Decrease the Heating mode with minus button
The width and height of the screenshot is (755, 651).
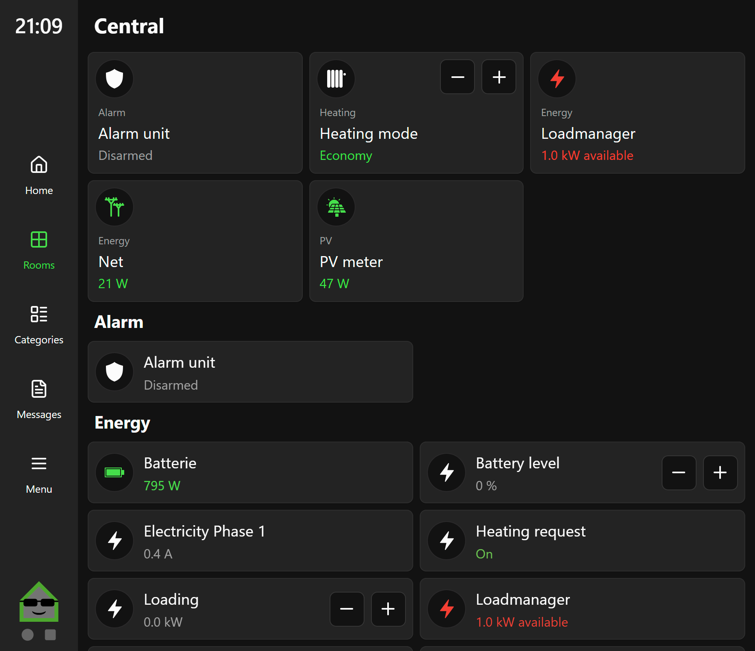pos(457,77)
